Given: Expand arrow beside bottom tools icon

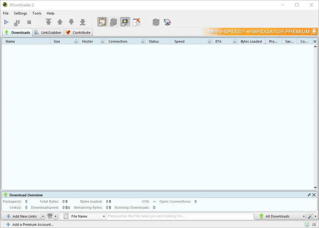Looking at the screenshot, I should [316, 216].
